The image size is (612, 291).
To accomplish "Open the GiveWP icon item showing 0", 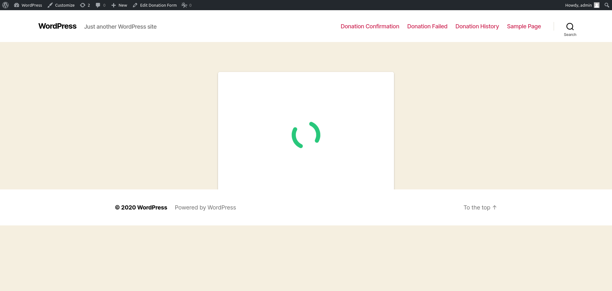I will (x=186, y=5).
